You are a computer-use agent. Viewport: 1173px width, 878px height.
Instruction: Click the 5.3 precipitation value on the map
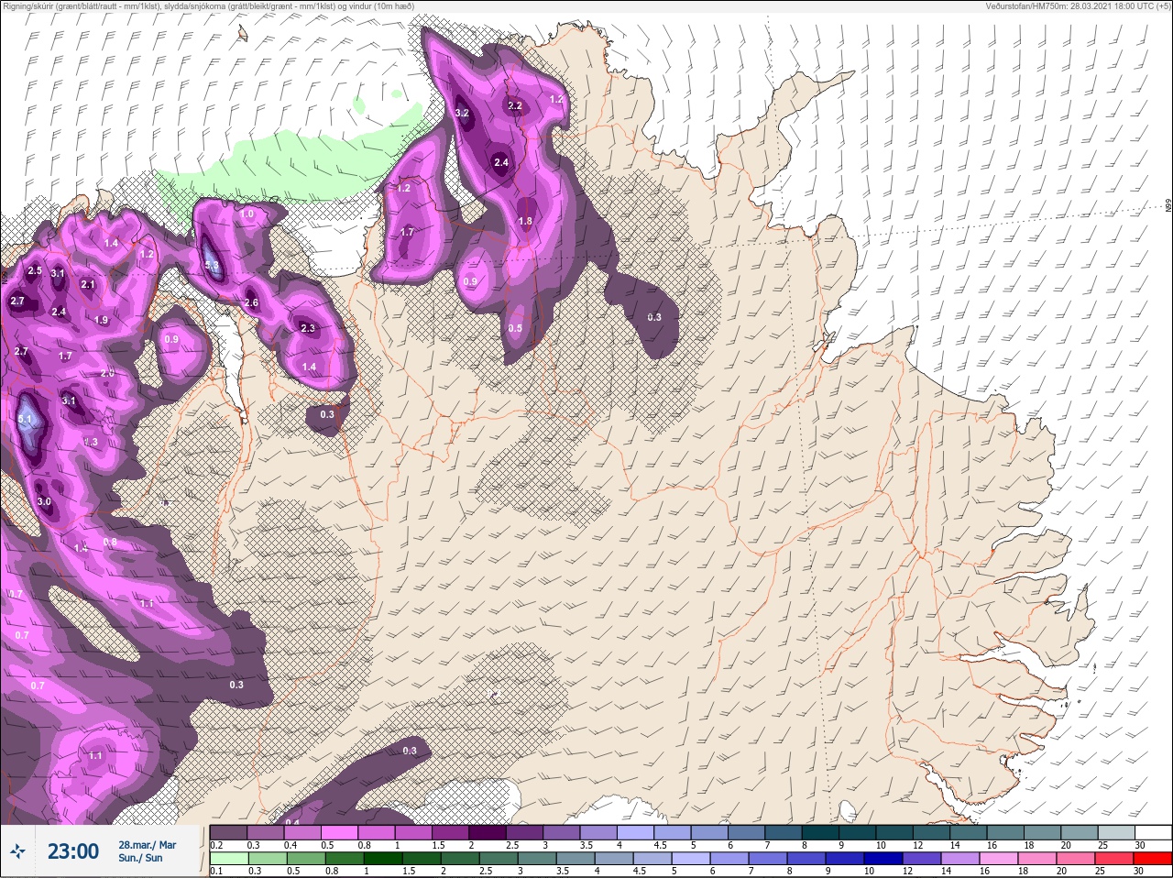212,265
